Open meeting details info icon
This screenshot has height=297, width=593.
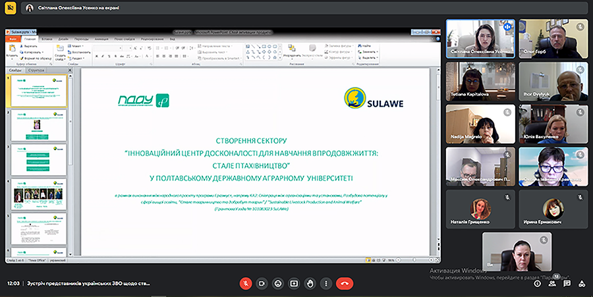[x=537, y=283]
